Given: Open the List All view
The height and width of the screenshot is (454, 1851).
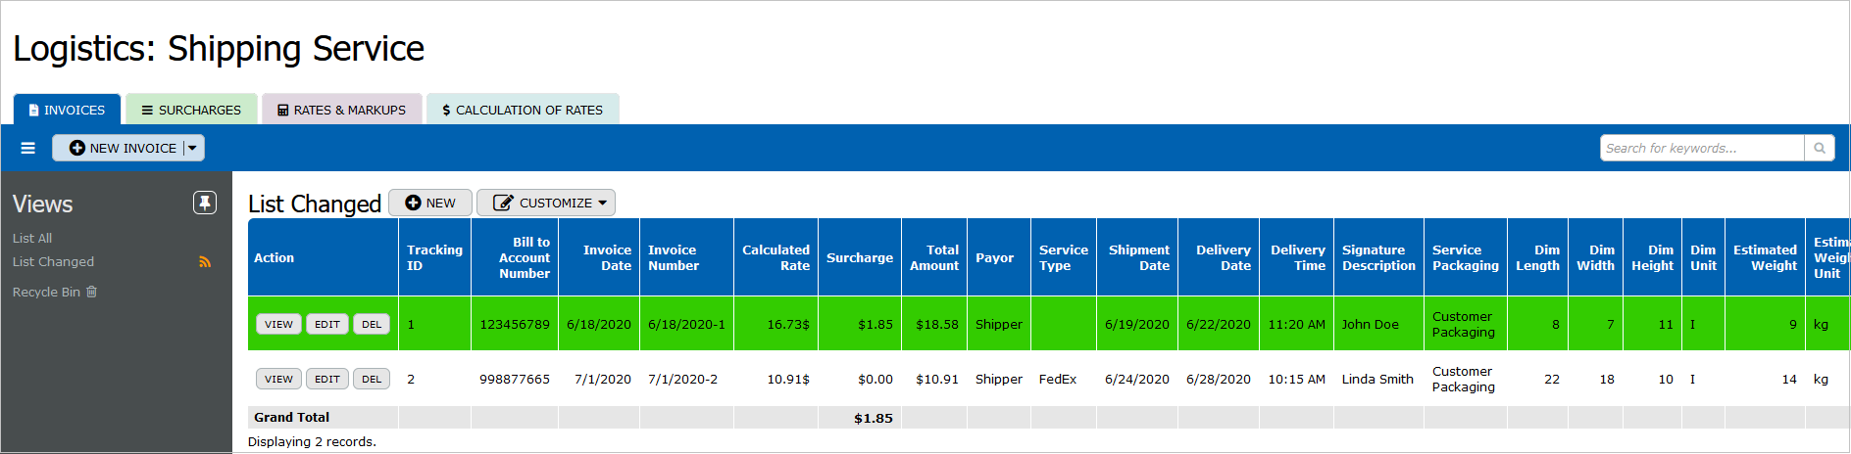Looking at the screenshot, I should tap(32, 238).
